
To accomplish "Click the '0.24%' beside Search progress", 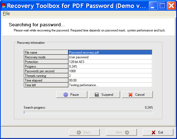I will (x=149, y=108).
